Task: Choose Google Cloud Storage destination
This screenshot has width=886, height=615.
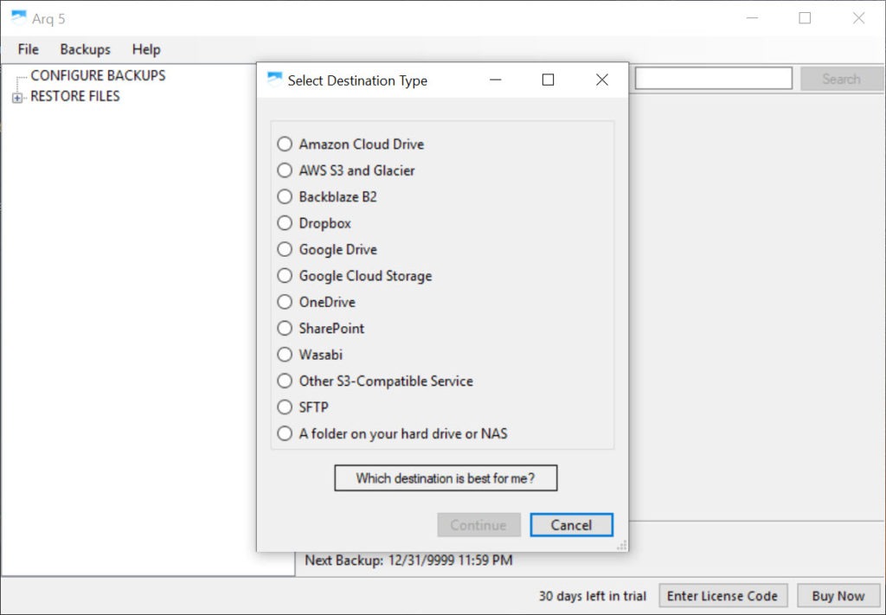Action: (285, 276)
